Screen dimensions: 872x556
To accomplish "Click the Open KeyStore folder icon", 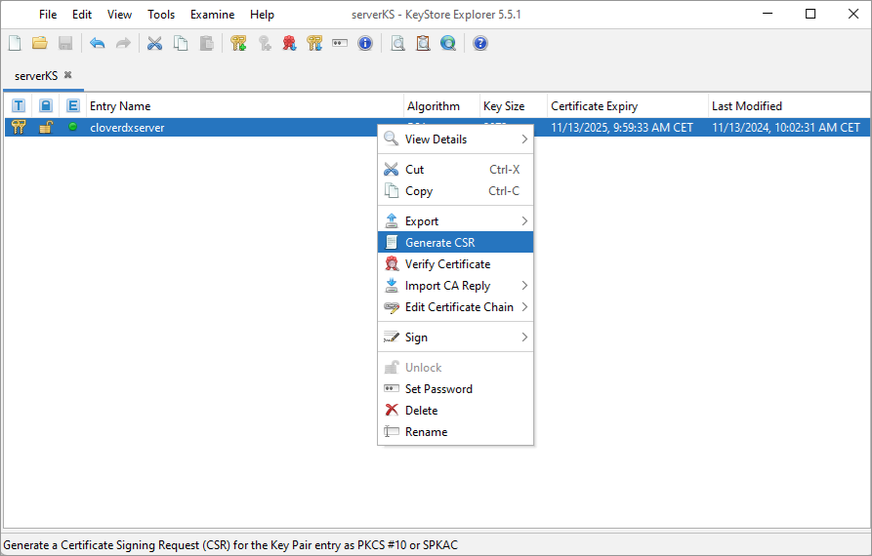I will (40, 43).
